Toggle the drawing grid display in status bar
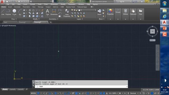The height and width of the screenshot is (95, 169). click(38, 93)
